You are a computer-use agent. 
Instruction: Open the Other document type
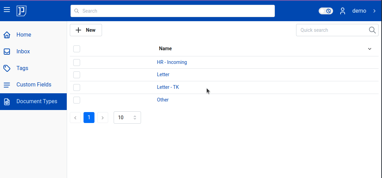point(163,100)
